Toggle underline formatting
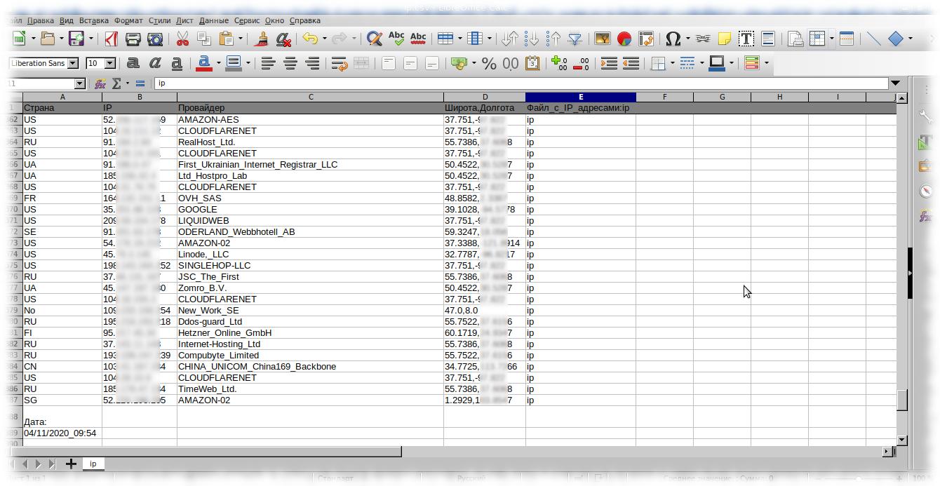Screen dimensions: 940x486 177,63
